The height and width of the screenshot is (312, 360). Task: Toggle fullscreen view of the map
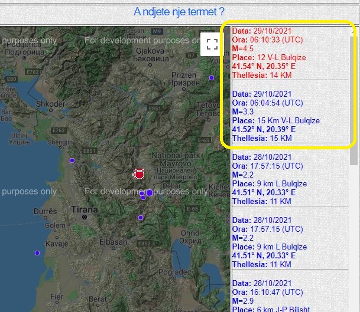point(212,43)
